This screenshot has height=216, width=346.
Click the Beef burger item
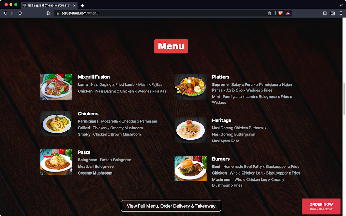256,167
